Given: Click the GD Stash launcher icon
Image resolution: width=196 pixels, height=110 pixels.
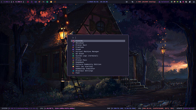Looking at the screenshot, I should pos(73,54).
